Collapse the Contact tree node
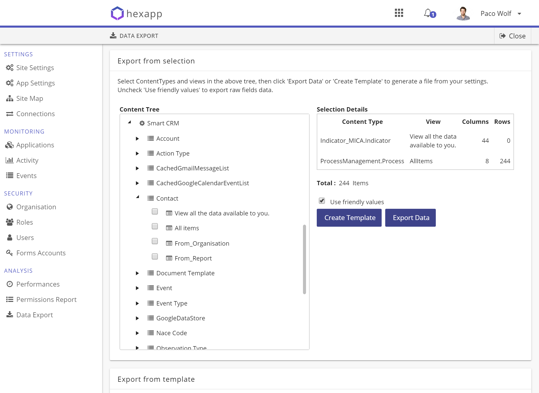 (x=138, y=197)
